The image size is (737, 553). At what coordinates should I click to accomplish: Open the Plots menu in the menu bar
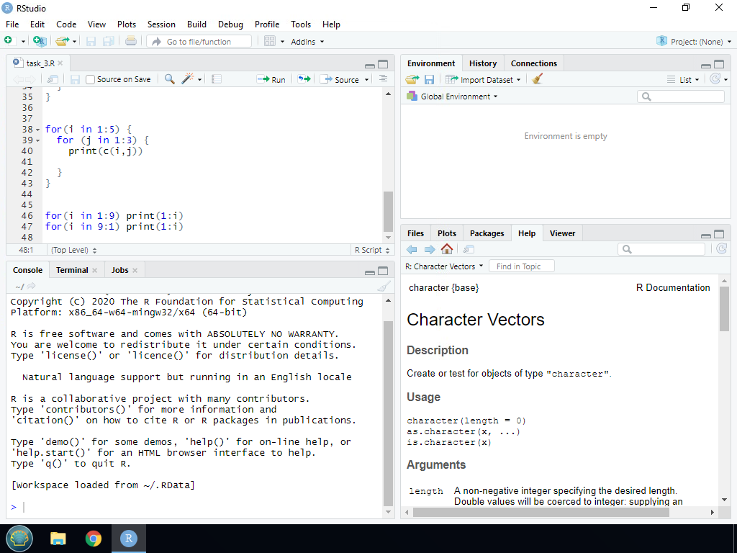127,24
